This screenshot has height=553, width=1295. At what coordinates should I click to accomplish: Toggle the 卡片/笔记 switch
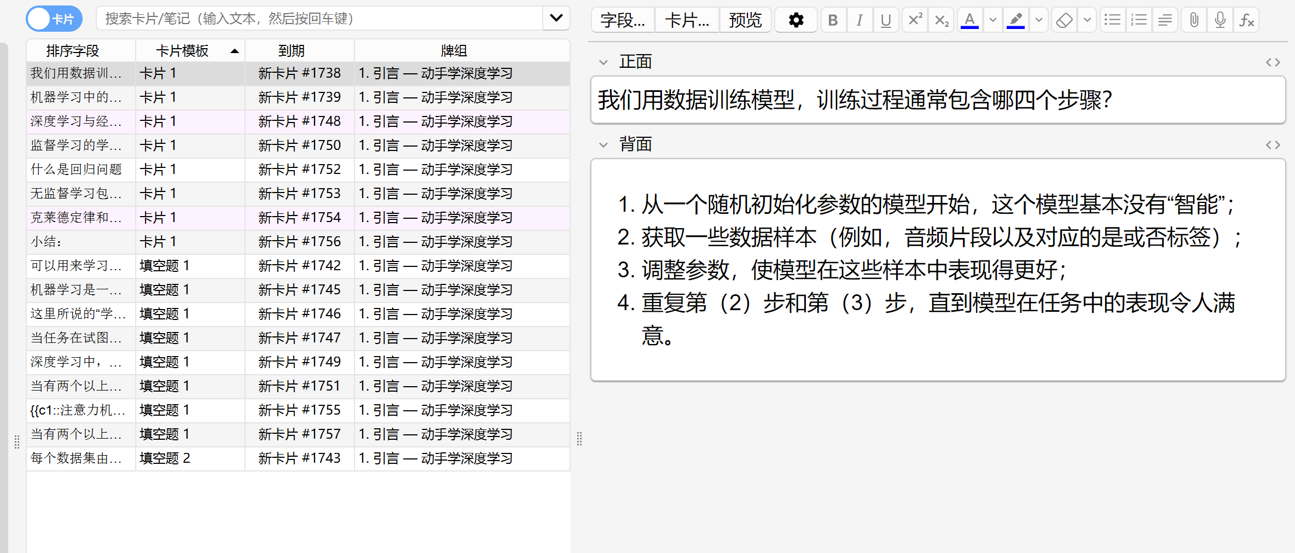coord(54,19)
